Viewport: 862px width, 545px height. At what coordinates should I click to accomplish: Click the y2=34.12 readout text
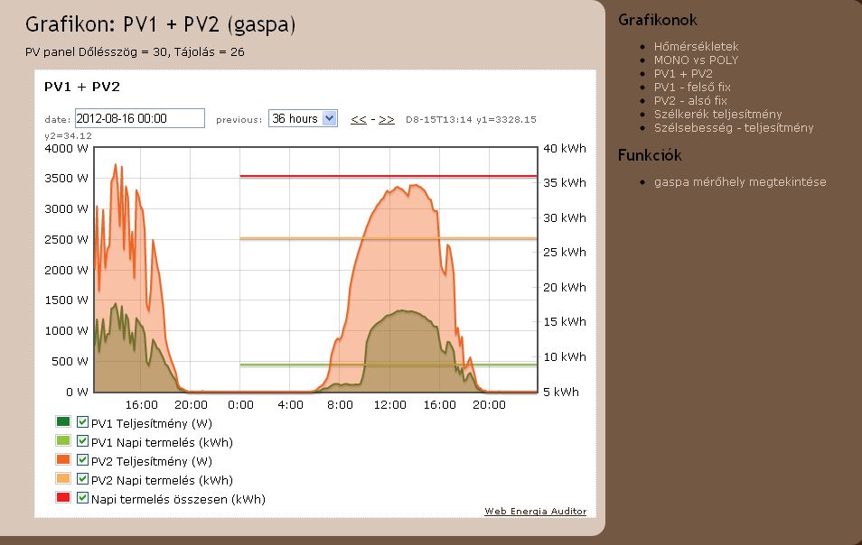point(68,135)
